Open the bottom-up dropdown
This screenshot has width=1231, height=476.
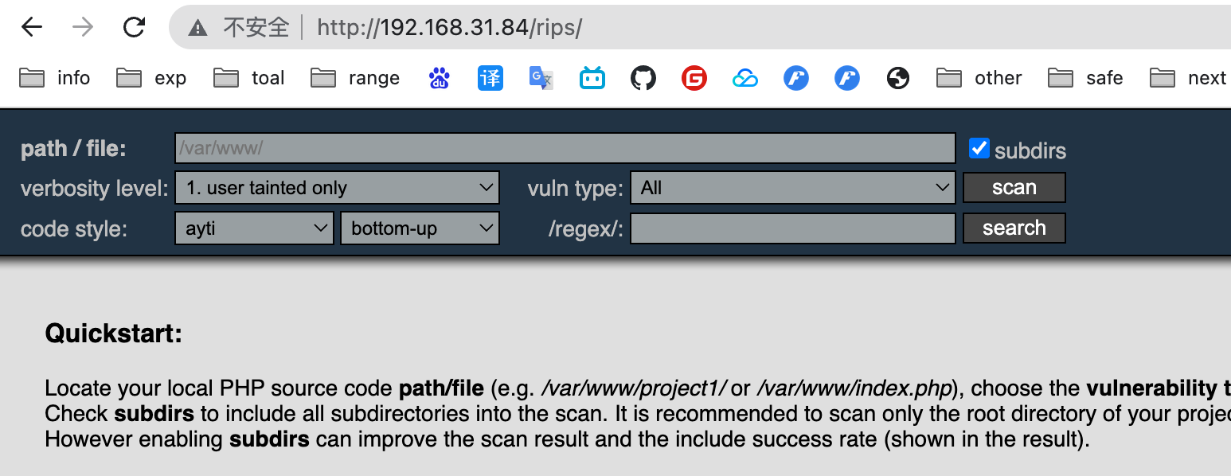[x=420, y=228]
